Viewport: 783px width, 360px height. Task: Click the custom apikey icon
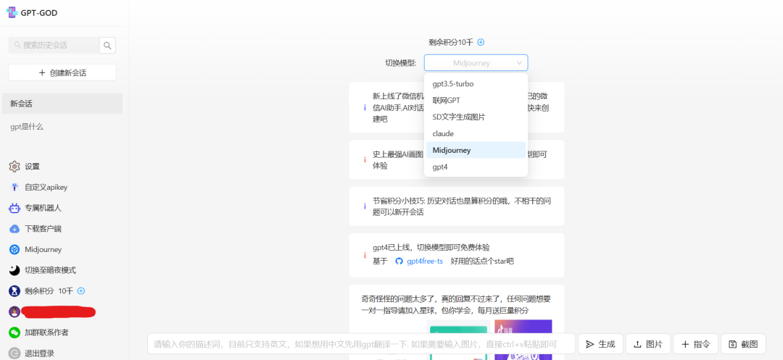click(14, 188)
